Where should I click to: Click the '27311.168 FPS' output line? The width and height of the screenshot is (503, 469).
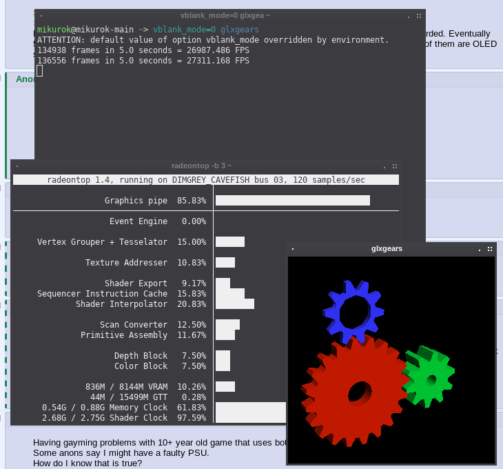[x=143, y=61]
